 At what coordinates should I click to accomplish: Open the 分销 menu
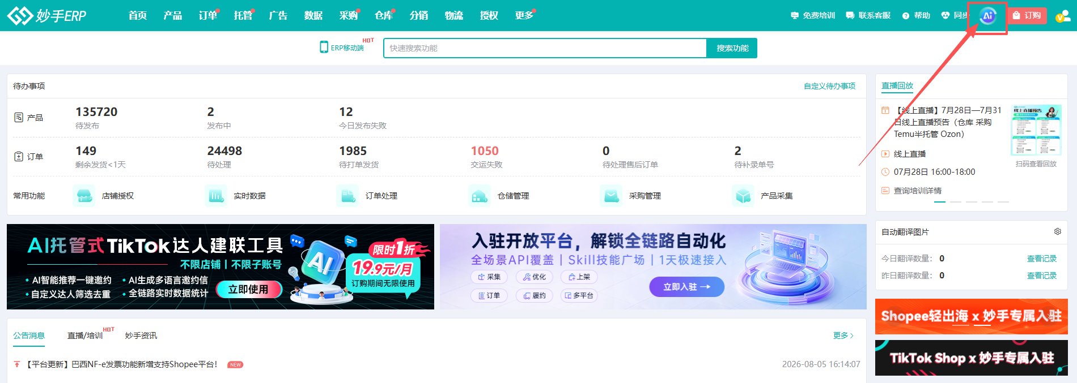(419, 15)
